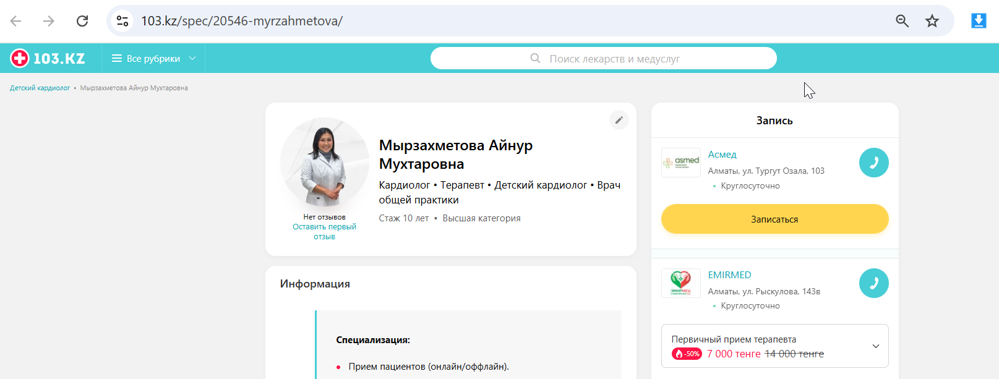Viewport: 999px width, 379px height.
Task: Open the Все рубрики menu
Action: coord(153,58)
